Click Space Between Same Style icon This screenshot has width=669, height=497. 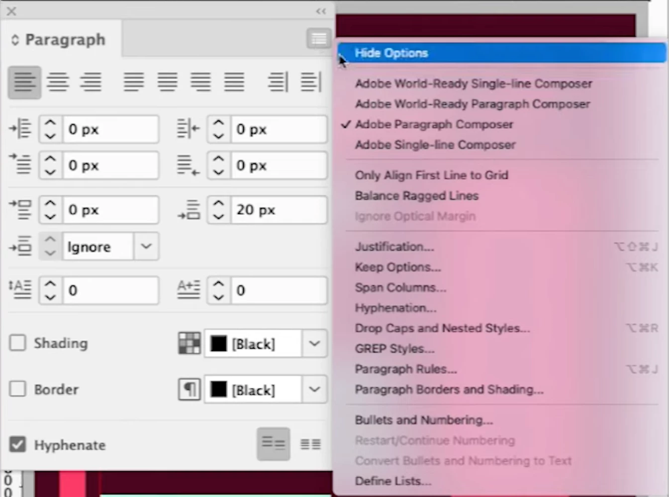pyautogui.click(x=20, y=246)
